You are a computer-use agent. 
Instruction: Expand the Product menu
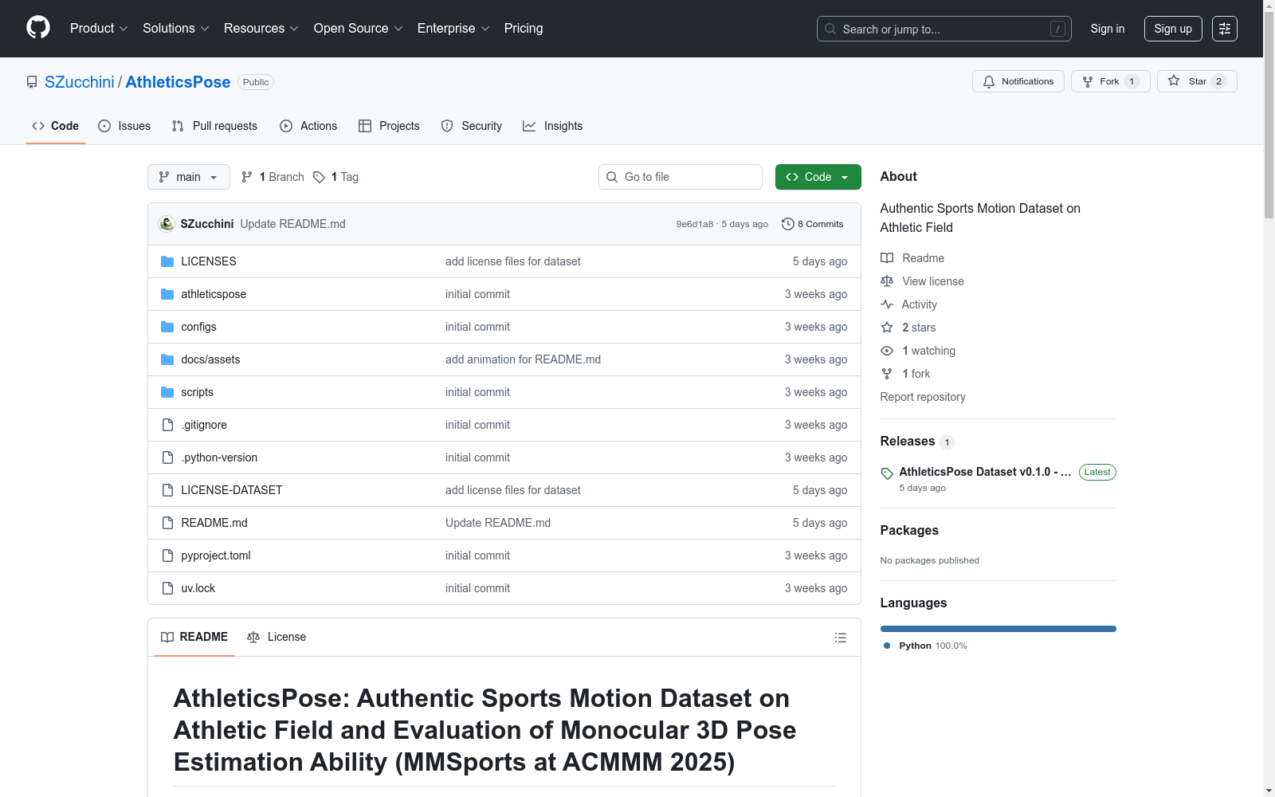tap(99, 29)
